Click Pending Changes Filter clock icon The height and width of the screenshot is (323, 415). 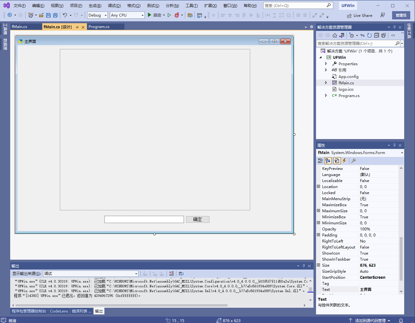(352, 35)
